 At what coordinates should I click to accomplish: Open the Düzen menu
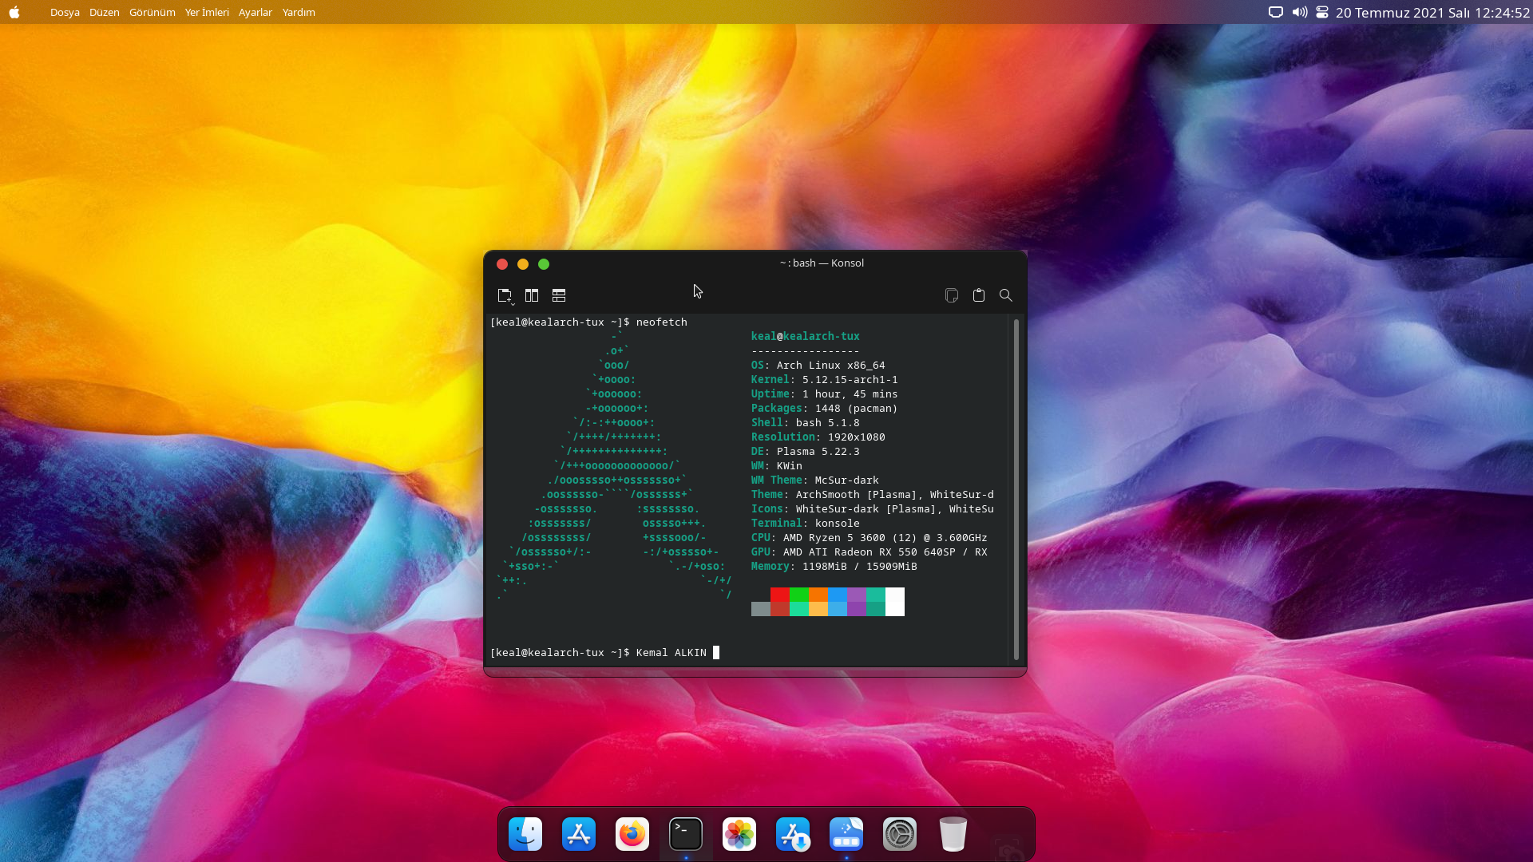tap(105, 12)
